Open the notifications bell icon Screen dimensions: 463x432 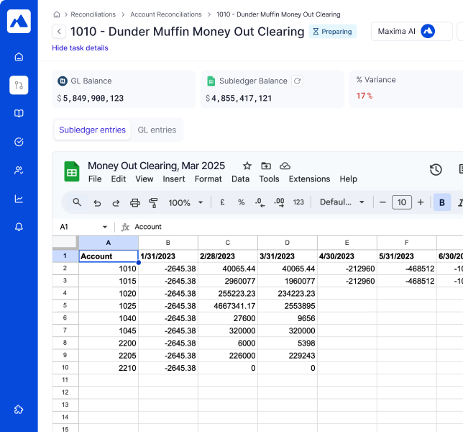coord(19,227)
